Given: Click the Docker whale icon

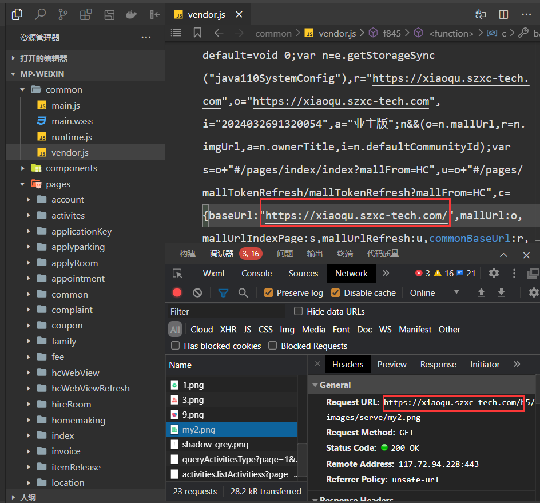Looking at the screenshot, I should [131, 14].
